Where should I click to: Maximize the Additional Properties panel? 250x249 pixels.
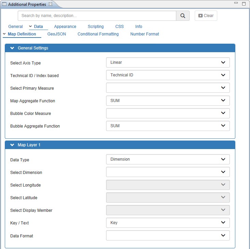pos(244,3)
